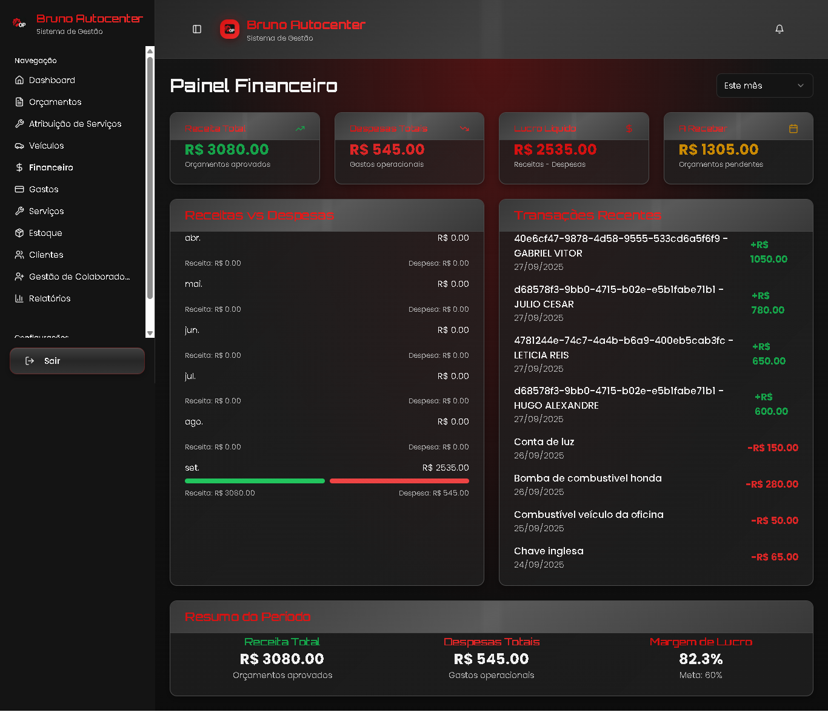This screenshot has height=712, width=828.
Task: Click the sidebar scrollbar down arrow
Action: click(x=150, y=334)
